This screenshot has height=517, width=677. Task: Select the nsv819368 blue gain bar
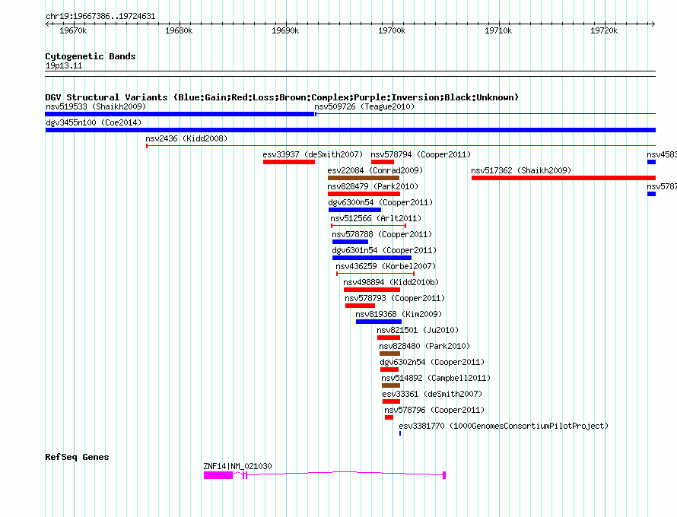(x=379, y=322)
